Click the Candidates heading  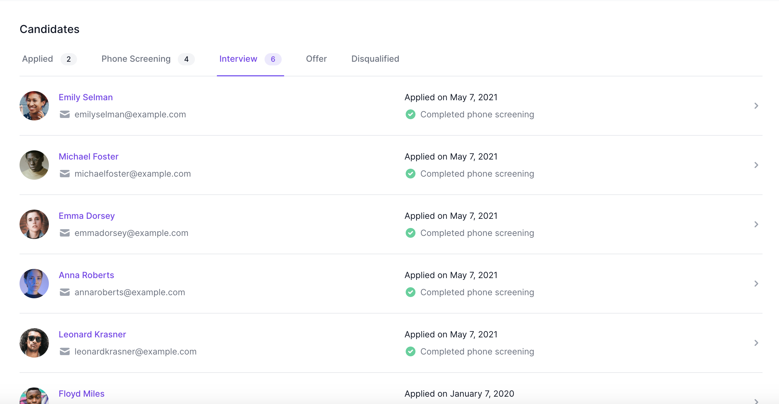pyautogui.click(x=49, y=29)
